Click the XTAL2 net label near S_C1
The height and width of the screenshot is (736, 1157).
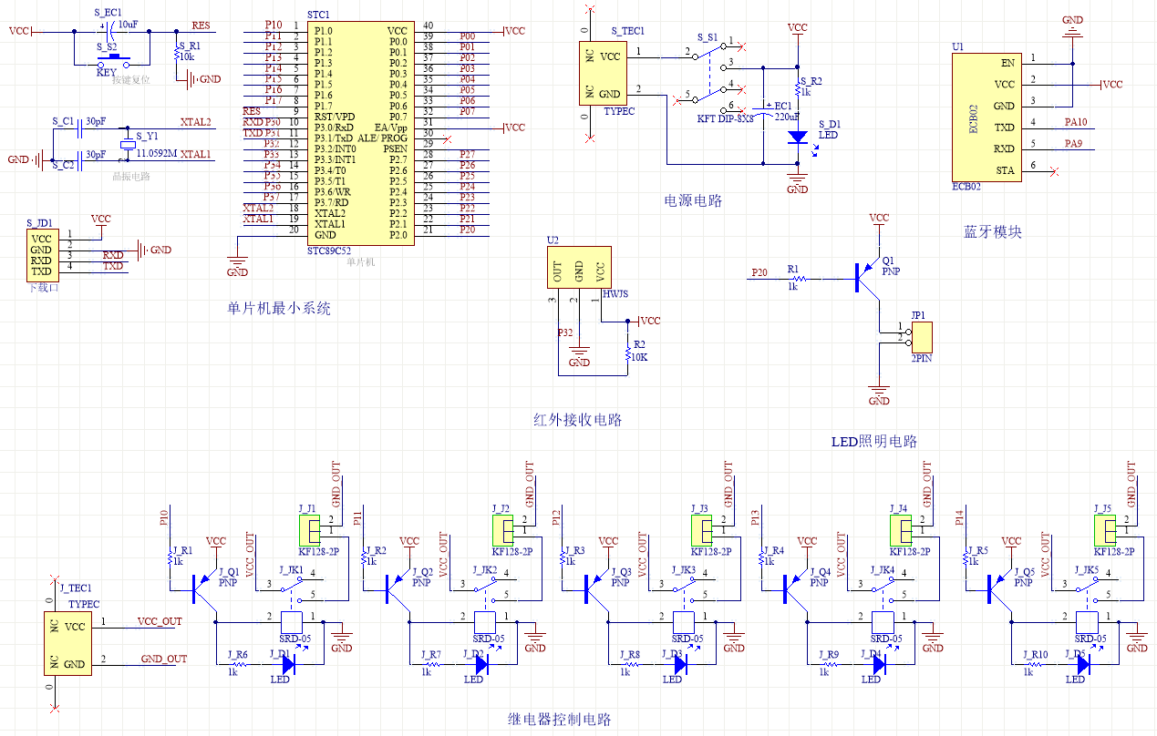pos(196,122)
